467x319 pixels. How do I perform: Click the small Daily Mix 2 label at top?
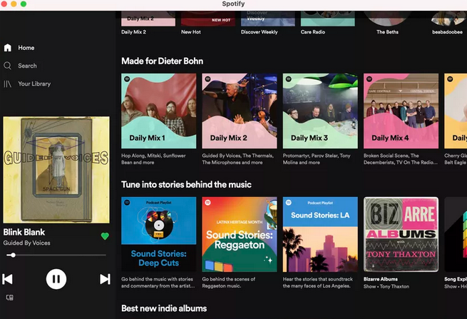[x=134, y=32]
